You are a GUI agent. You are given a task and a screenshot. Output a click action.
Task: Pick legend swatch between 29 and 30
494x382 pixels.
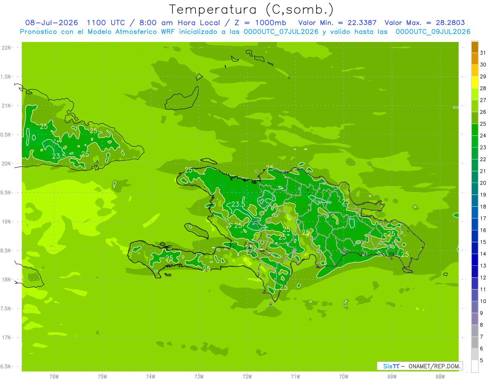[x=475, y=70]
